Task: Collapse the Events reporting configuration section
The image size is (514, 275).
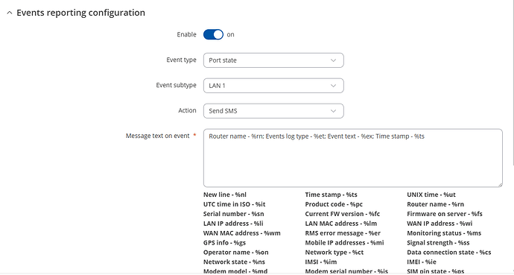Action: point(10,13)
